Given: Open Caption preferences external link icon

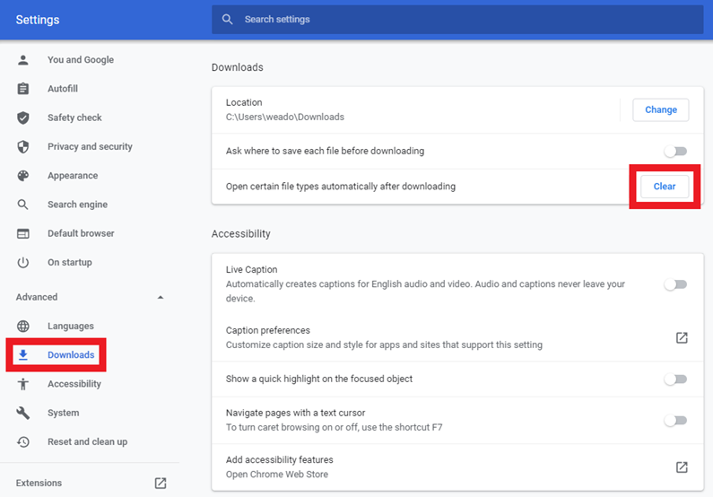Looking at the screenshot, I should point(682,337).
